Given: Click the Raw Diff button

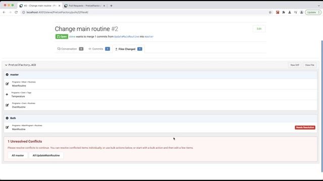Looking at the screenshot, I should [295, 65].
